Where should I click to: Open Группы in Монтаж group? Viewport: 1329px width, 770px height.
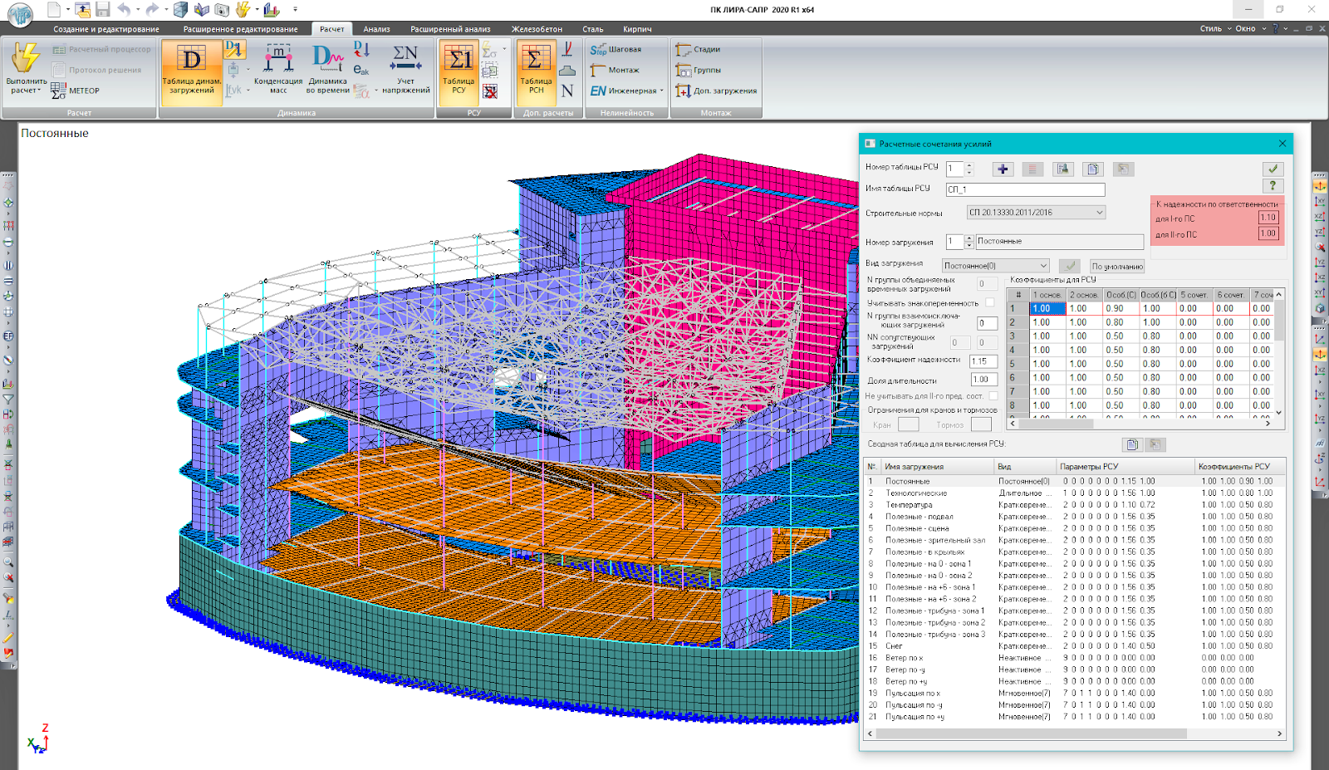pos(698,71)
